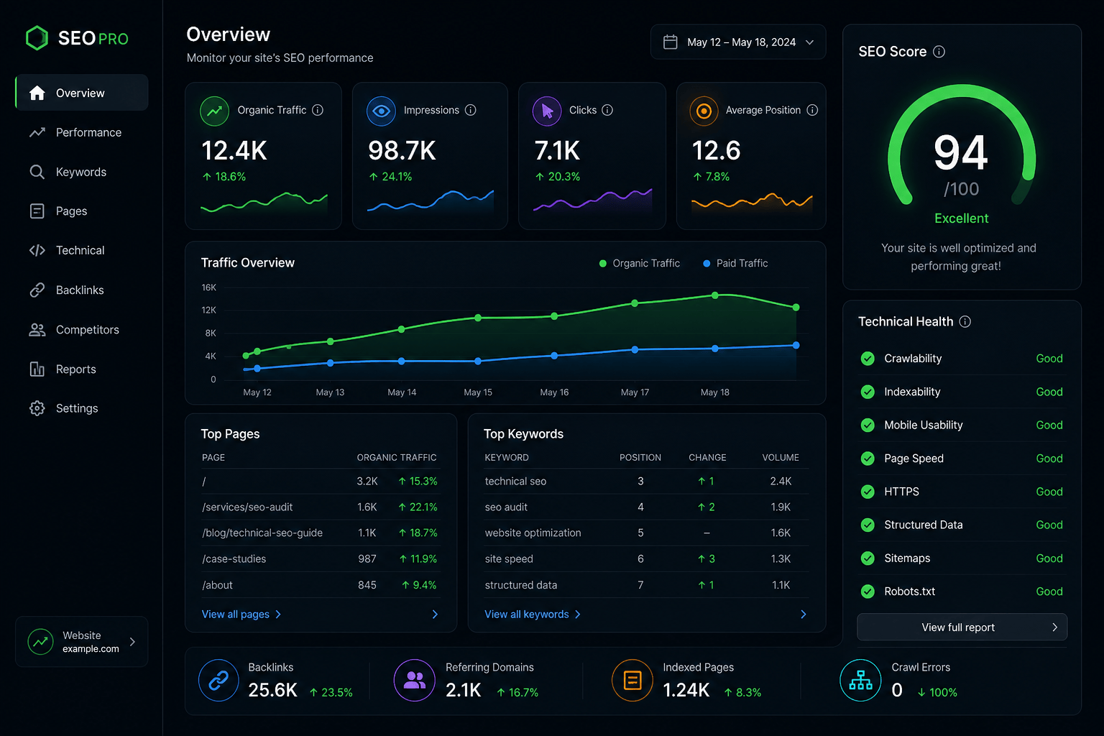Toggle Paid Traffic series in chart legend

[735, 264]
